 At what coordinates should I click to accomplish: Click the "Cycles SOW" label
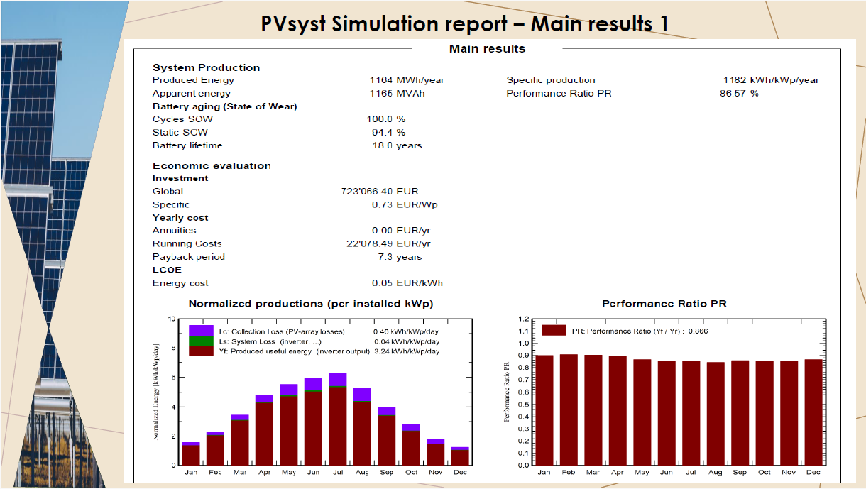coord(182,119)
